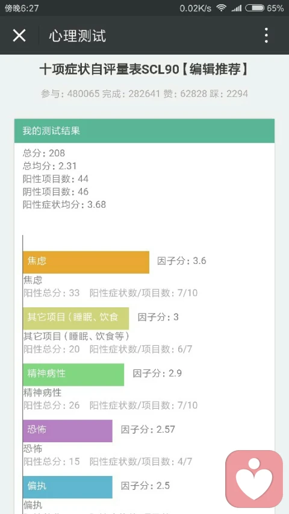Image resolution: width=289 pixels, height=514 pixels.
Task: Tap the cellular signal strength icon
Action: point(236,8)
